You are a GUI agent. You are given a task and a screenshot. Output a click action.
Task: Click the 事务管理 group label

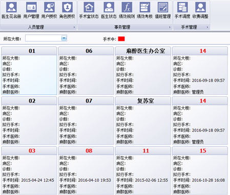(122, 27)
